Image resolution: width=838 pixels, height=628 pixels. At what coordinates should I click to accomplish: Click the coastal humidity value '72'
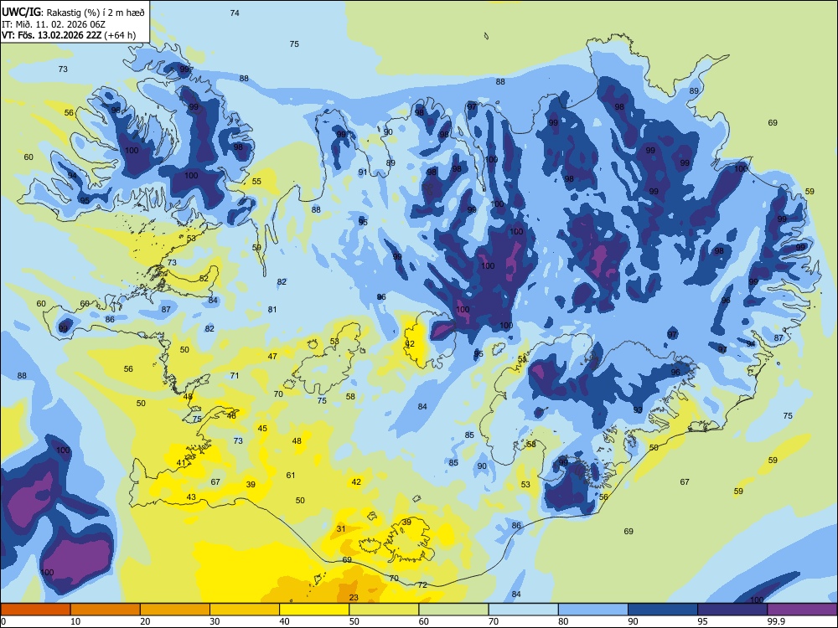click(422, 584)
